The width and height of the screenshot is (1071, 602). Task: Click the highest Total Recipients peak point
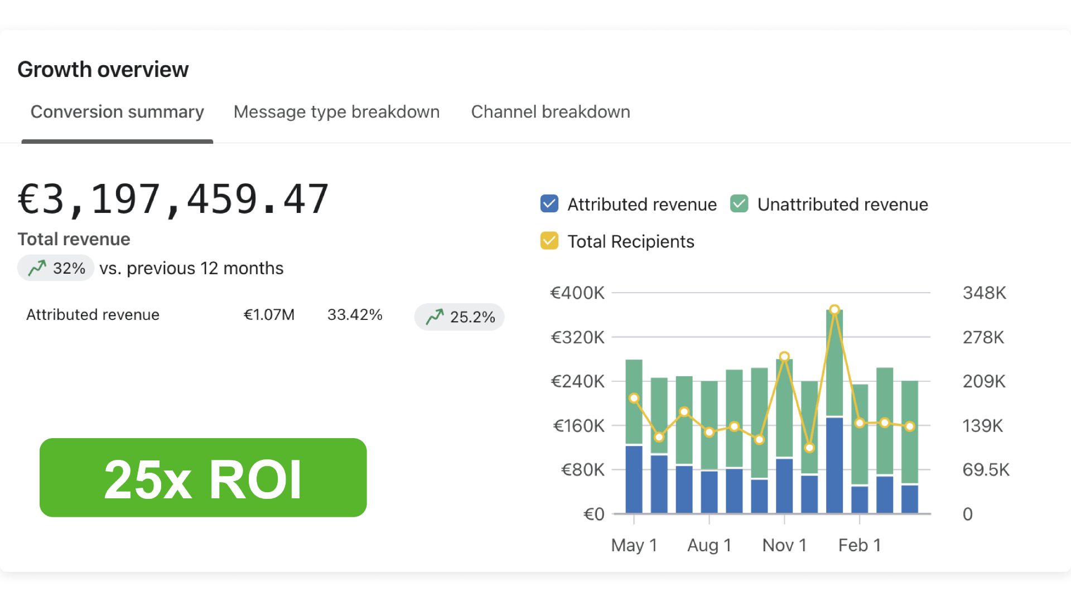[834, 309]
